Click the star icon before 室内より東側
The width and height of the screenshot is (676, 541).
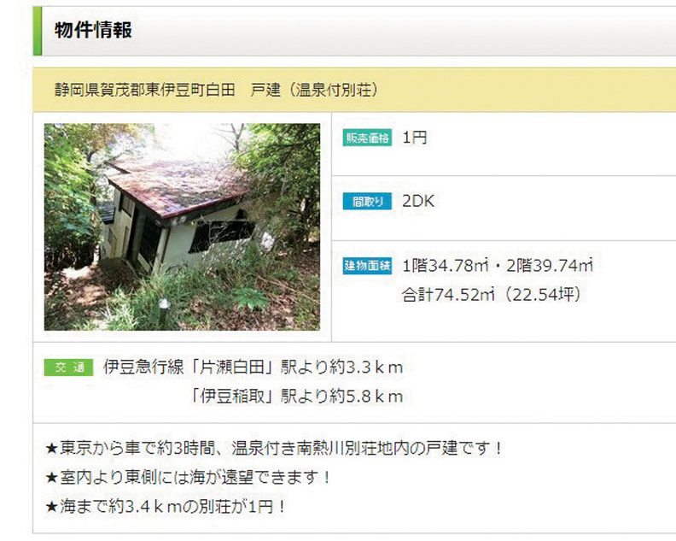coord(52,478)
